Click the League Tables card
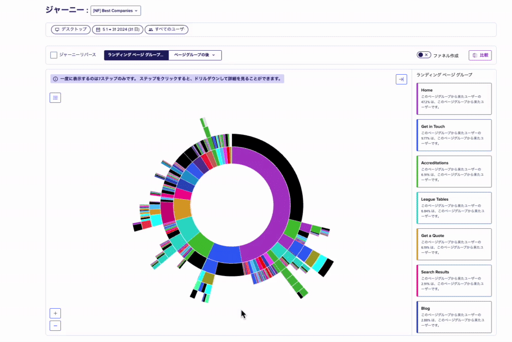The image size is (512, 342). tap(454, 208)
